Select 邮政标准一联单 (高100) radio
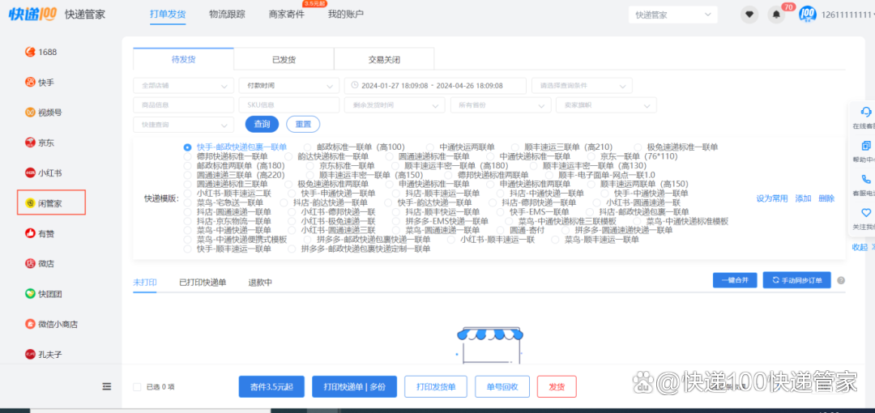875x413 pixels. point(308,147)
